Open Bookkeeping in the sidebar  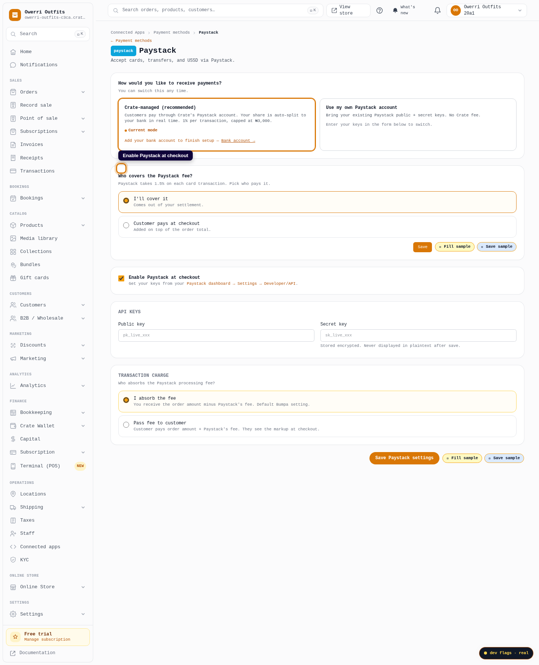pyautogui.click(x=48, y=412)
